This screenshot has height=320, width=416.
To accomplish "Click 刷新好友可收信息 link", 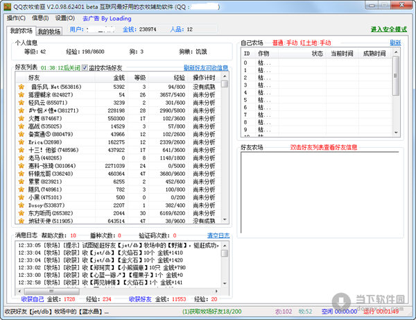I will pos(206,68).
